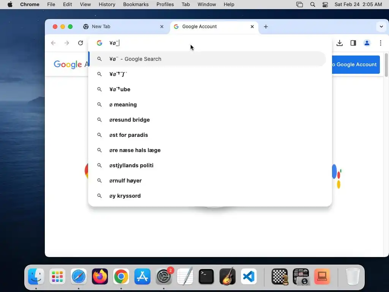Launch Chess from the Dock
Screen dimensions: 389x292
coord(280,276)
